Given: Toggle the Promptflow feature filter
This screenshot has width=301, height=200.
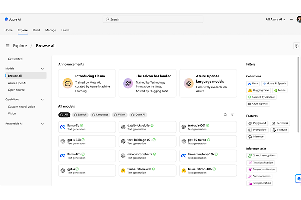Looking at the screenshot, I should point(257,130).
